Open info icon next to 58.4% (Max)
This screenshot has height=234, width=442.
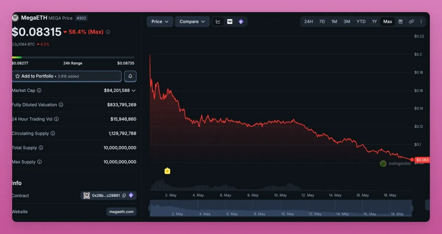click(x=108, y=32)
